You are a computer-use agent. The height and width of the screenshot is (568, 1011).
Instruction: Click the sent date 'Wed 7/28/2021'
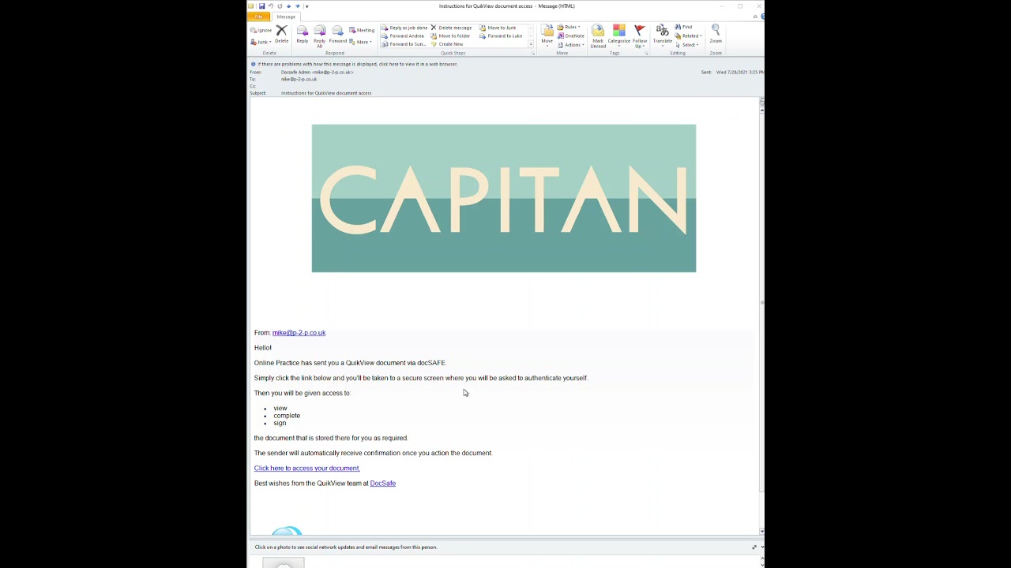point(740,73)
